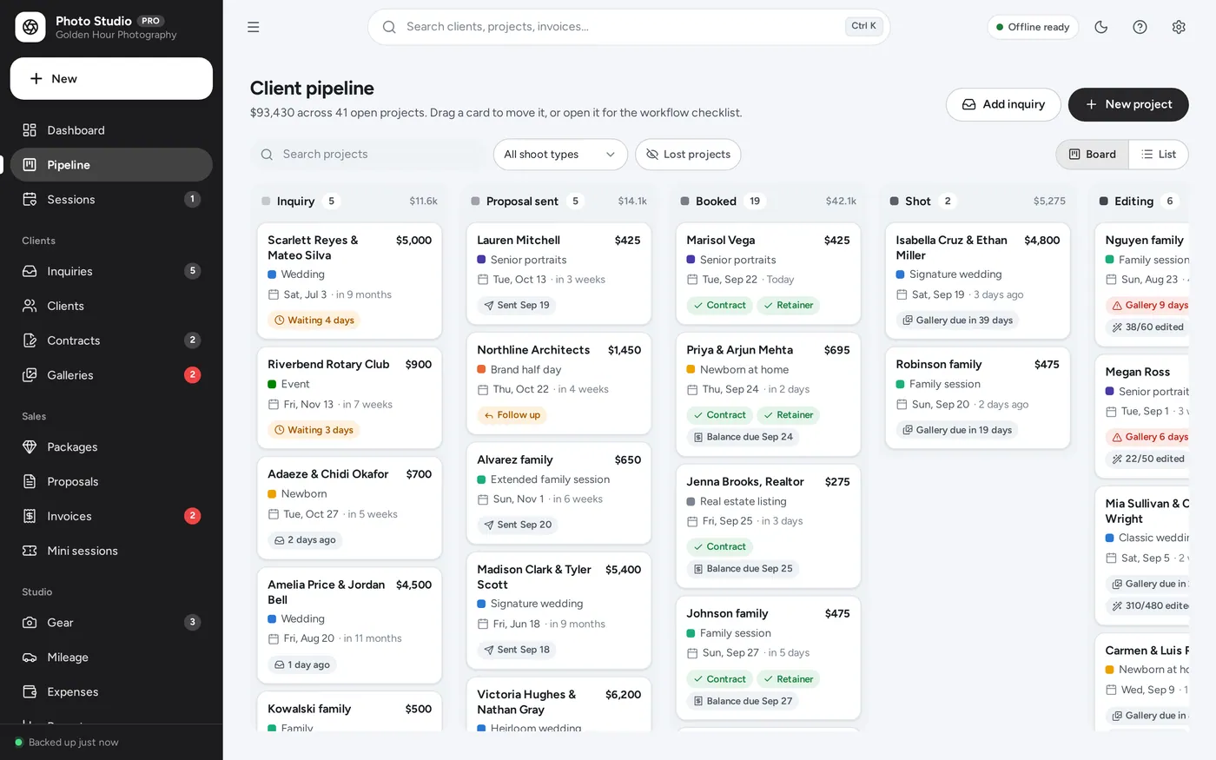Click the Photo Studio aperture logo
The height and width of the screenshot is (760, 1216).
click(x=30, y=27)
